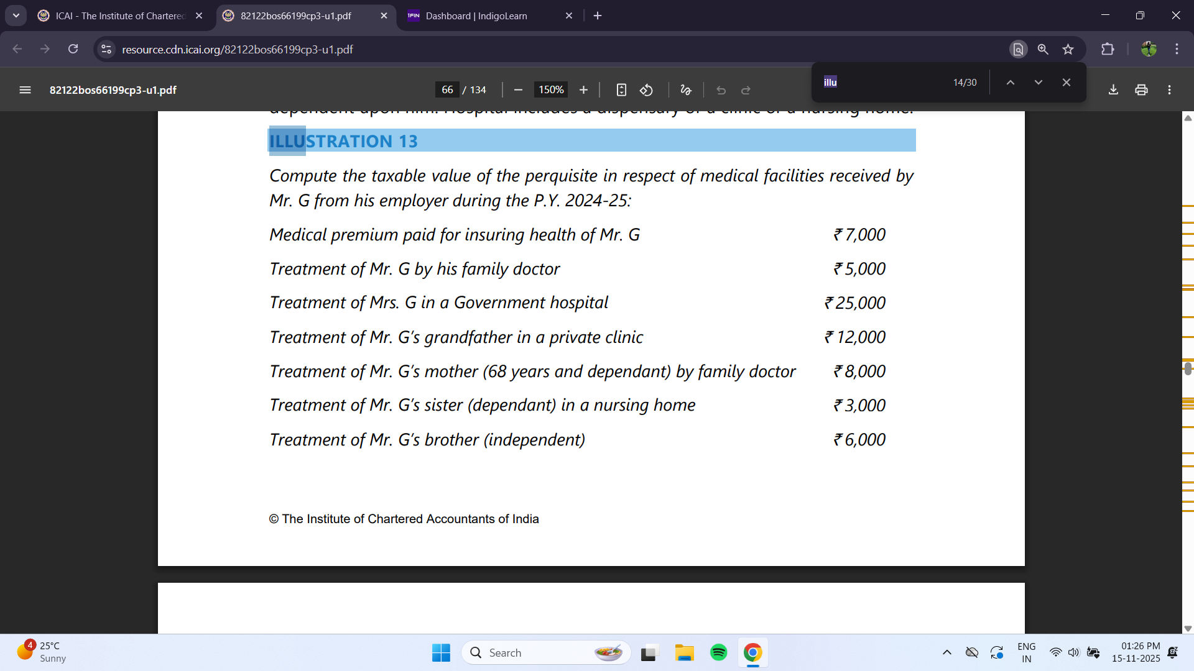Open Chrome extensions puzzle icon
Image resolution: width=1194 pixels, height=671 pixels.
point(1108,49)
